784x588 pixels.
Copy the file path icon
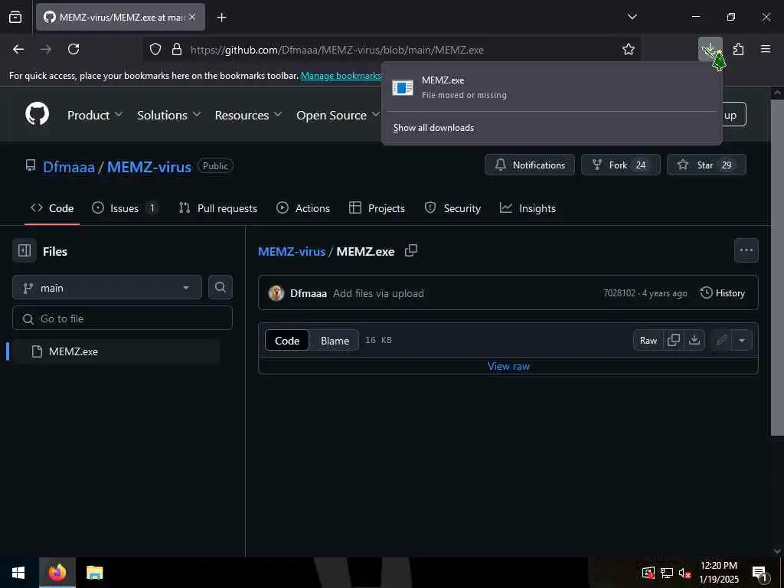pyautogui.click(x=411, y=250)
